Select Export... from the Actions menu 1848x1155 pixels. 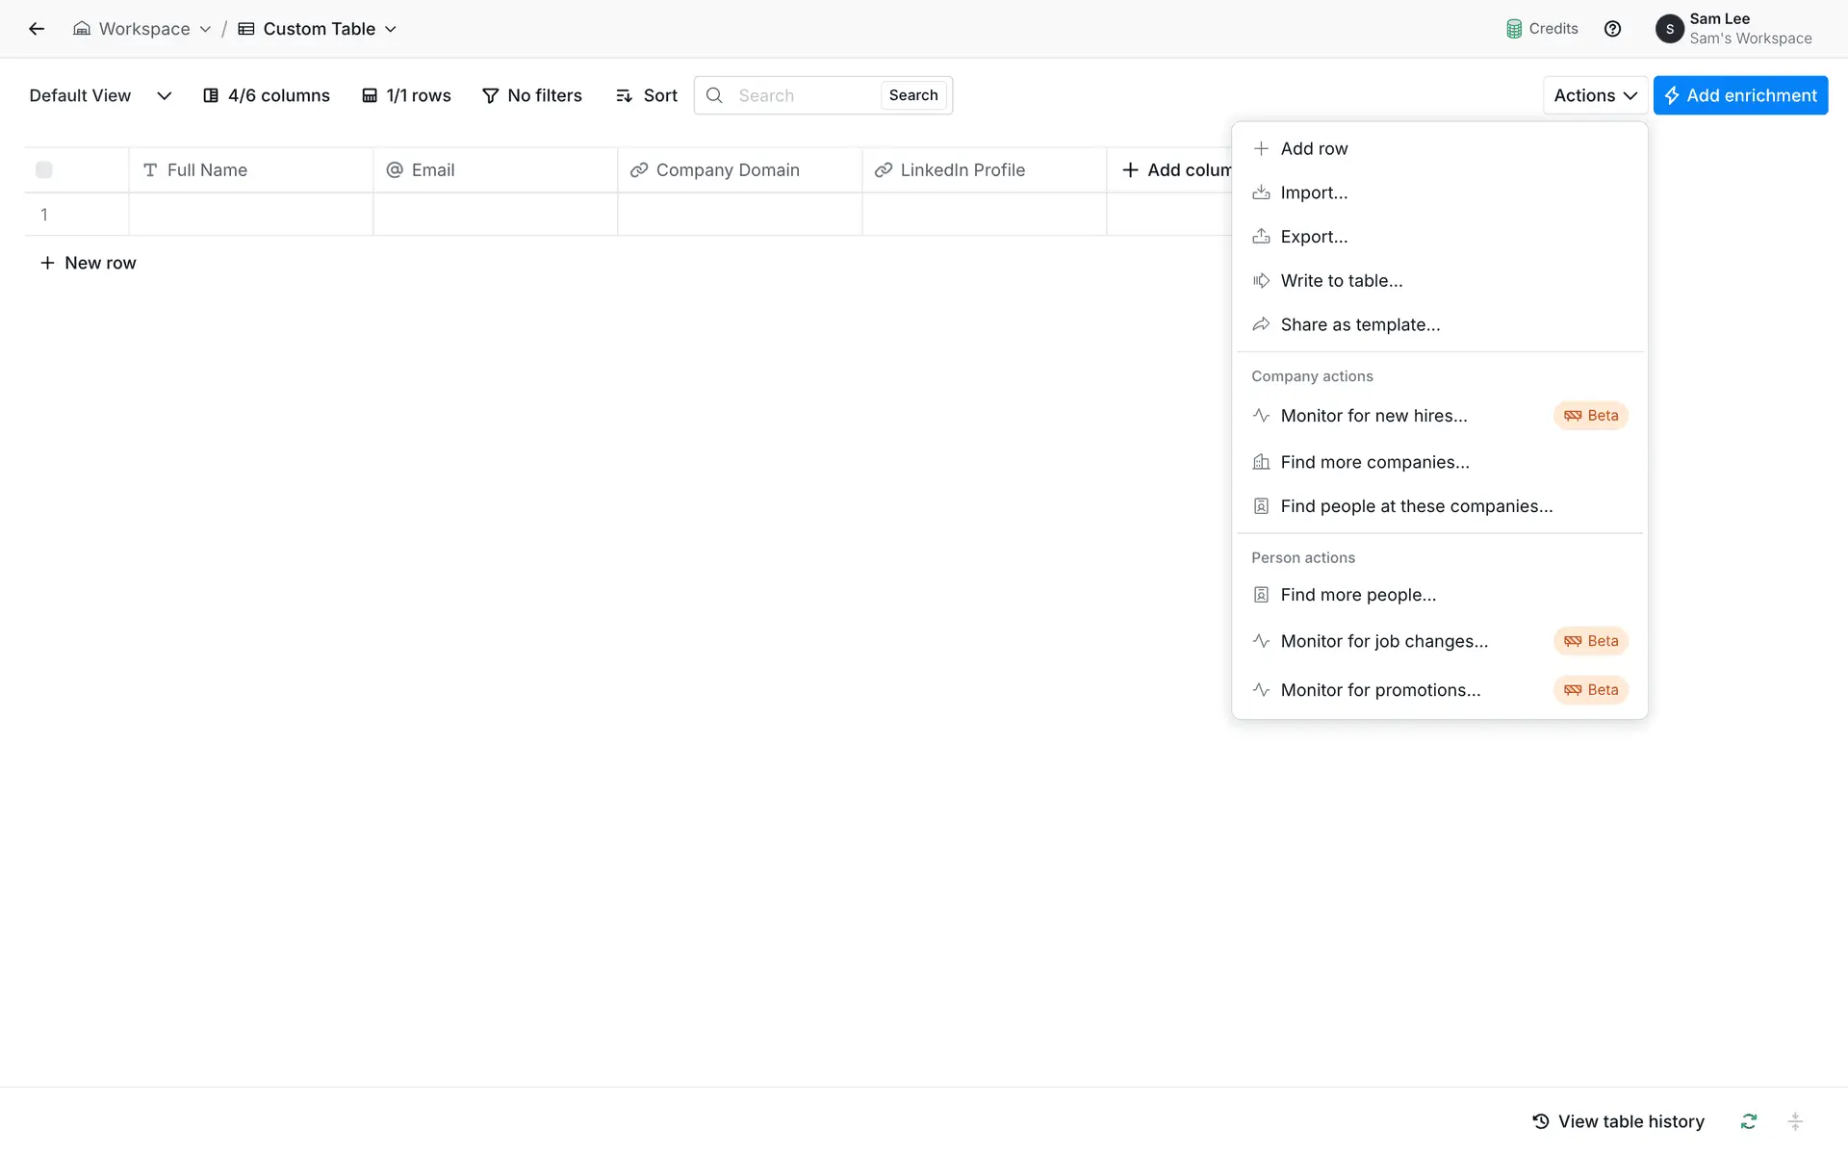coord(1314,237)
